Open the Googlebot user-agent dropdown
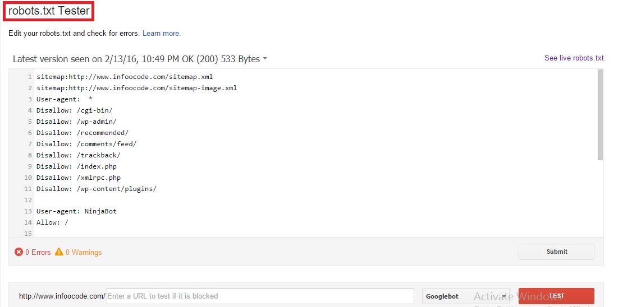Viewport: 623px width, 307px height. (465, 296)
